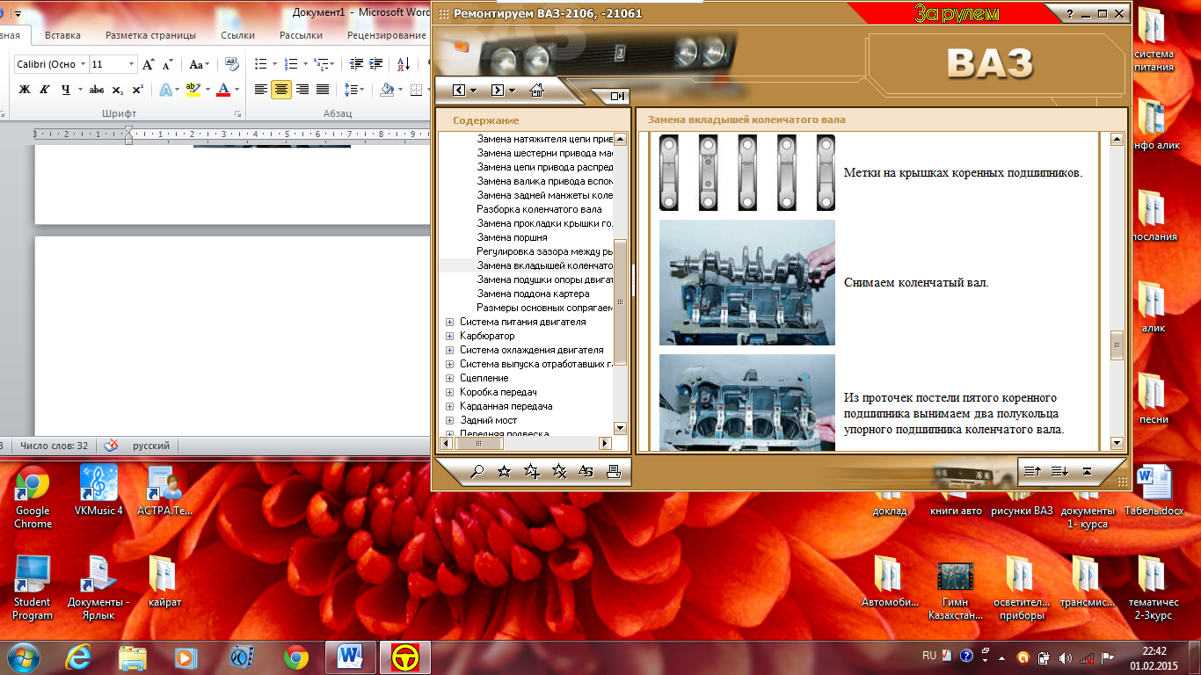Screen dimensions: 1201x675
Task: Sort text alphabetically in Word
Action: click(x=404, y=64)
